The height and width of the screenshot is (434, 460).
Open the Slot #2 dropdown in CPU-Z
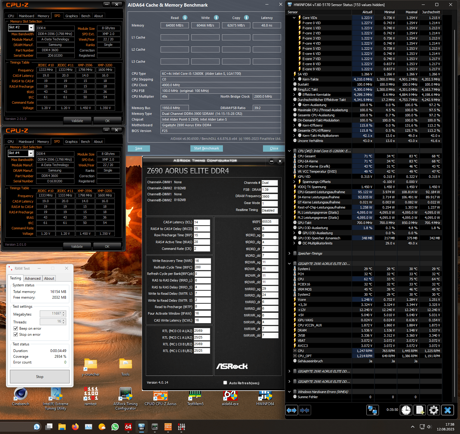coord(31,27)
